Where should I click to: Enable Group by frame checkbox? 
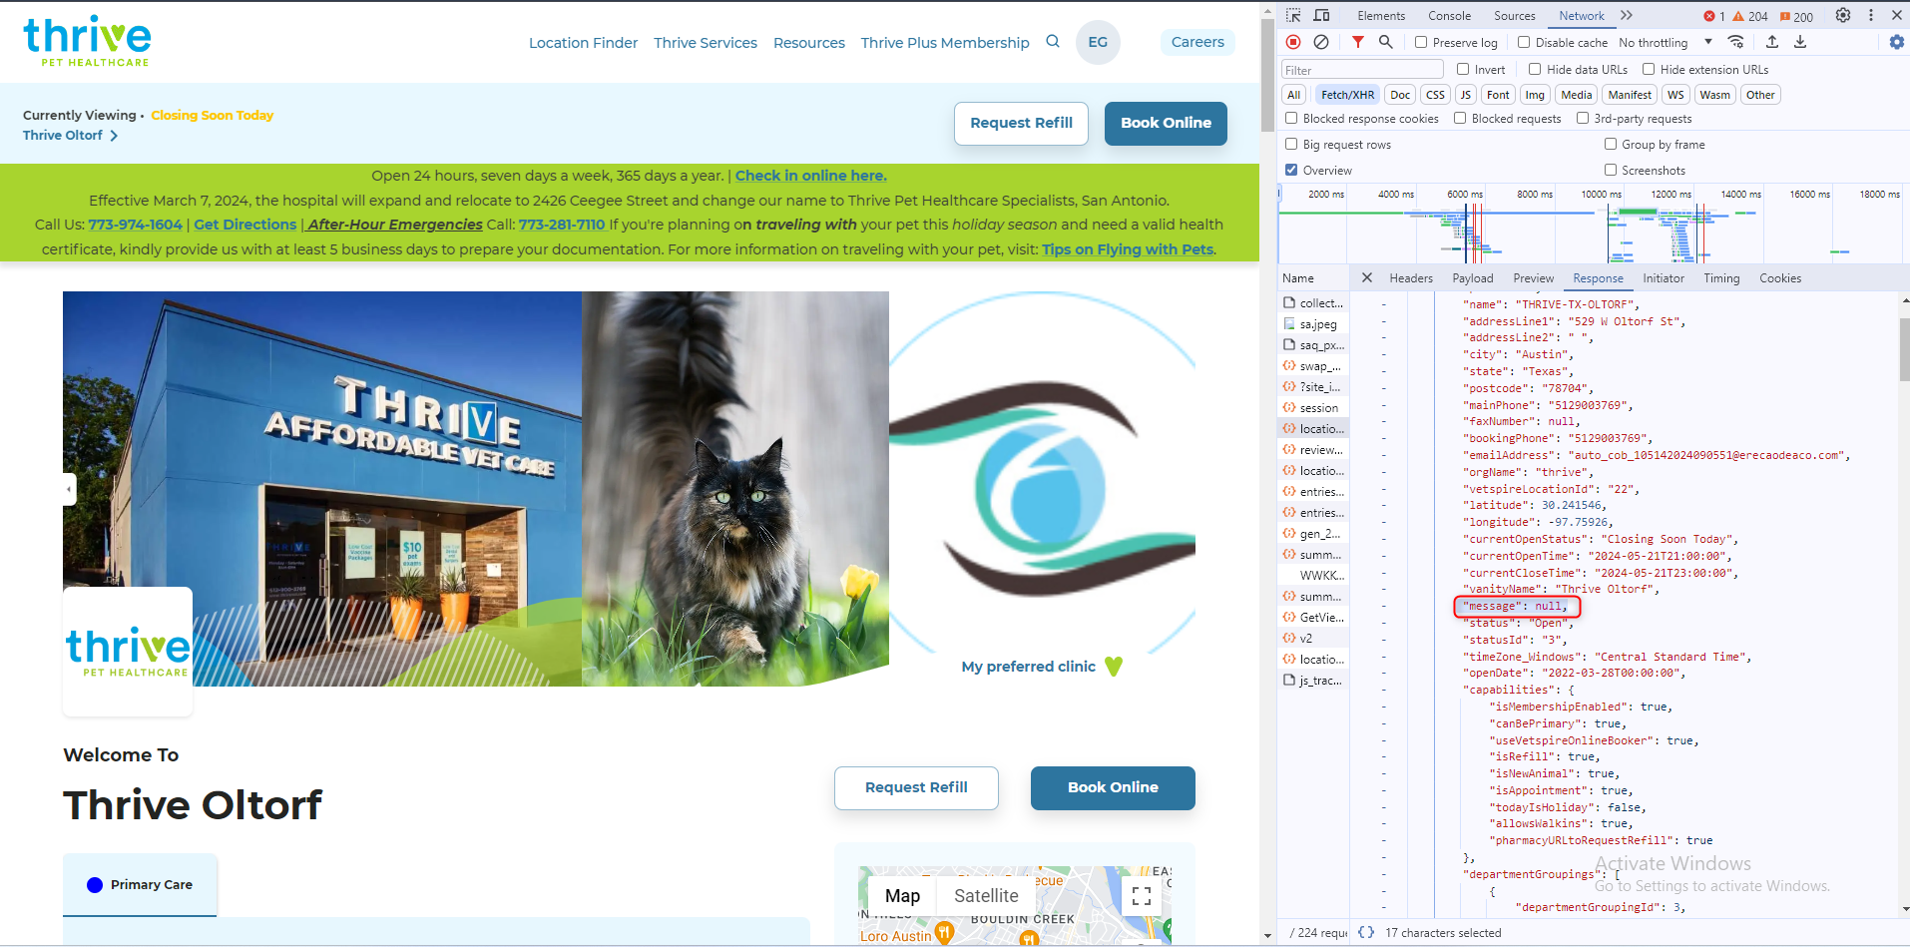point(1611,144)
